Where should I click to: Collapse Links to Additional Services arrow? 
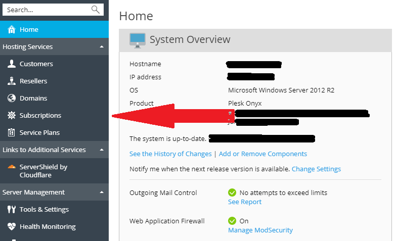coord(102,150)
